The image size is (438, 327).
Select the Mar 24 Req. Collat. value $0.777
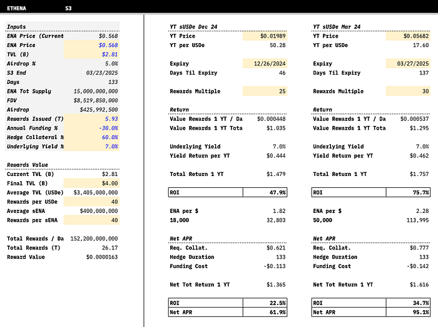419,248
